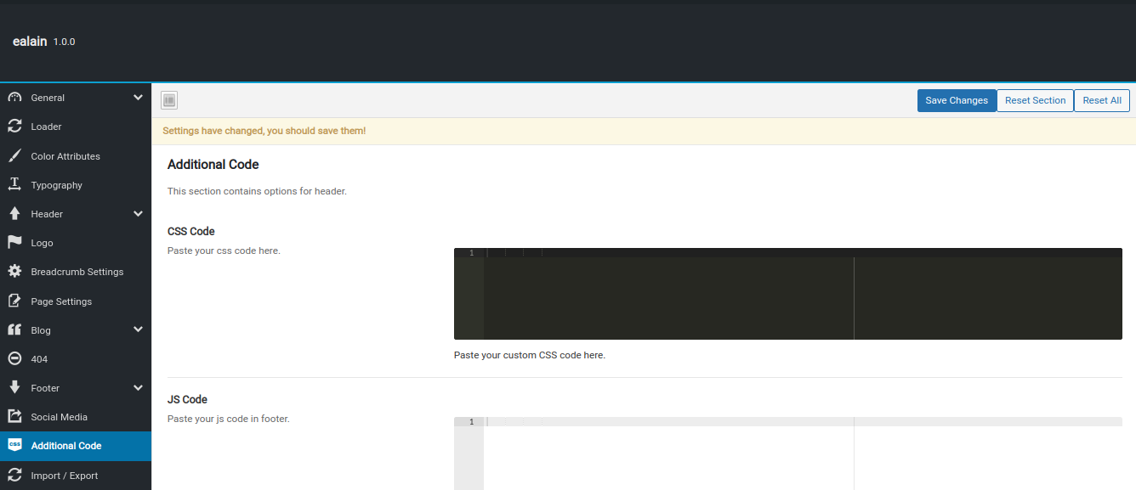The height and width of the screenshot is (490, 1136).
Task: Click line number 1 in JS editor gutter
Action: pos(471,422)
